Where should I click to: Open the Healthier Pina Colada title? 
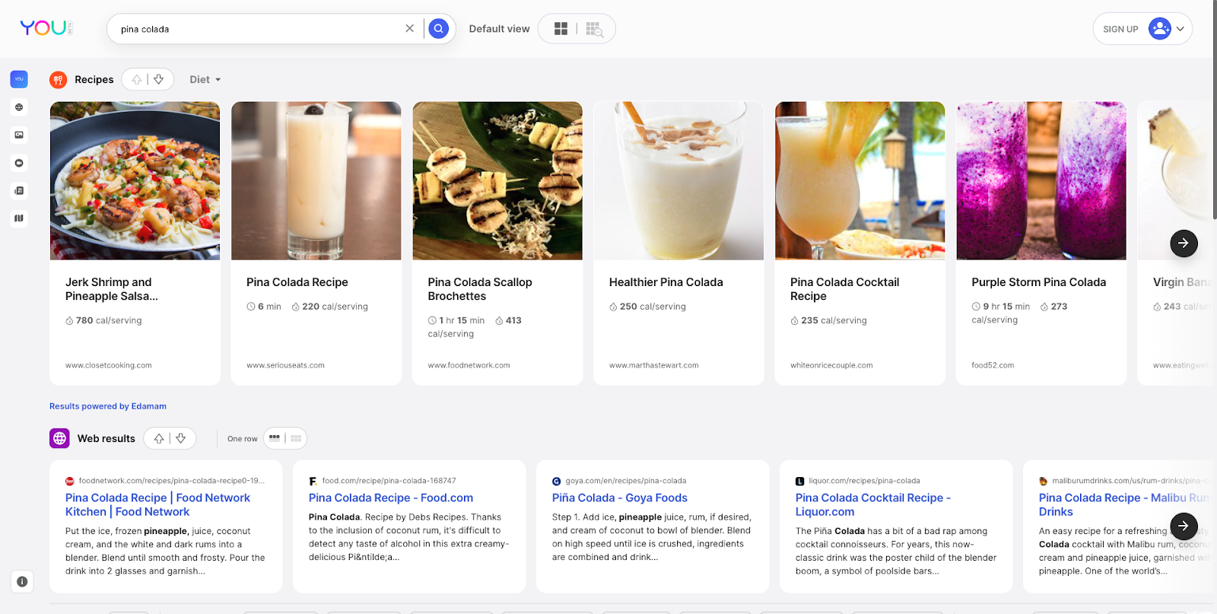pos(666,282)
